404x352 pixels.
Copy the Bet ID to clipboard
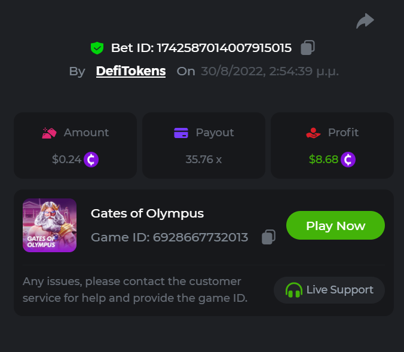click(x=308, y=47)
